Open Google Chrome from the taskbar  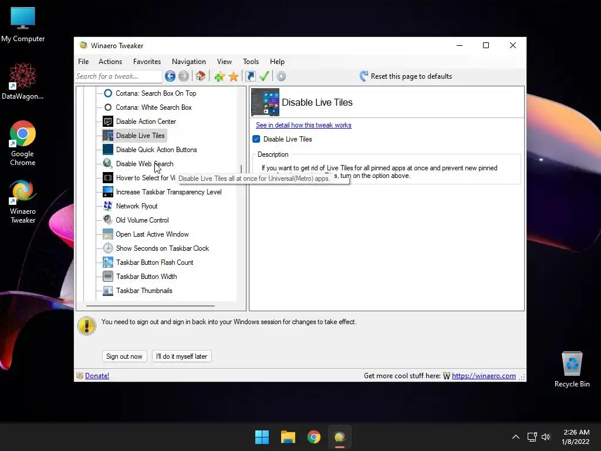(314, 437)
